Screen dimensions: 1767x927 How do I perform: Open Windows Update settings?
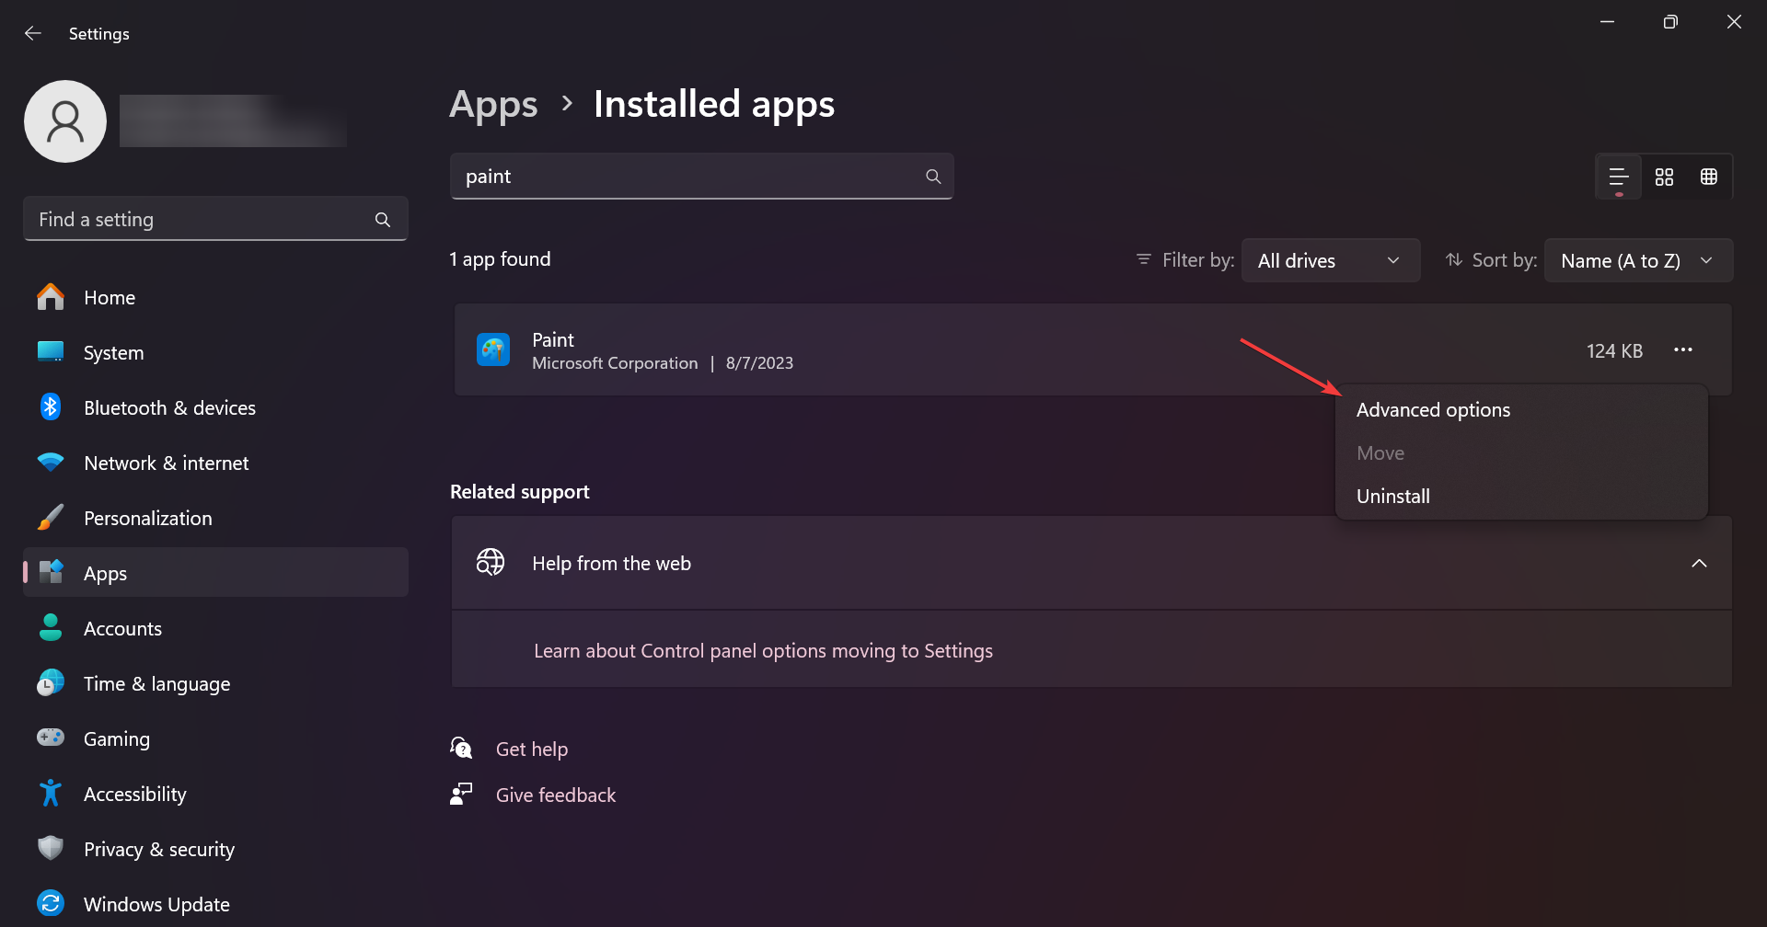[x=156, y=905]
